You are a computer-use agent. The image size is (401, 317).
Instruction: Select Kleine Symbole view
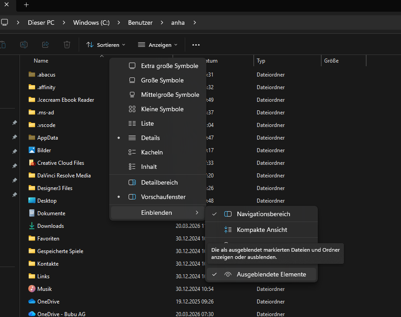tap(162, 109)
